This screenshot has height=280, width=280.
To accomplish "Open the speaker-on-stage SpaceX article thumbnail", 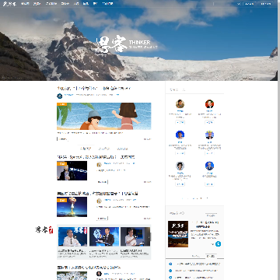I will (x=72, y=170).
